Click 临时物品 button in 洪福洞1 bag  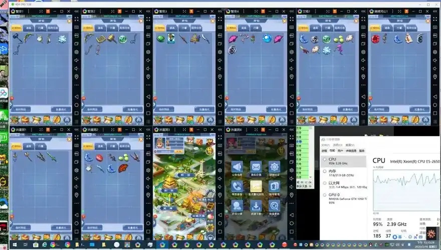tap(21, 227)
